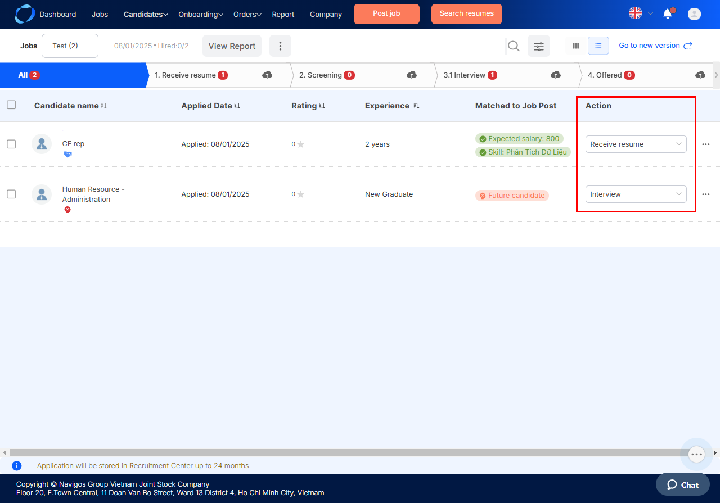The height and width of the screenshot is (503, 720).
Task: Tick the CE rep row checkbox
Action: 11,144
